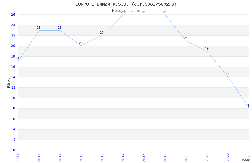This screenshot has width=252, height=163.
Task: Click the y-axis value 24
Action: pyautogui.click(x=13, y=25)
